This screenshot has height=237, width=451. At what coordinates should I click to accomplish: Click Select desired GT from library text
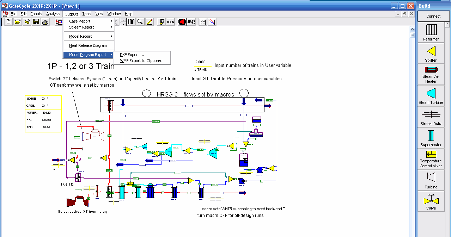click(83, 212)
